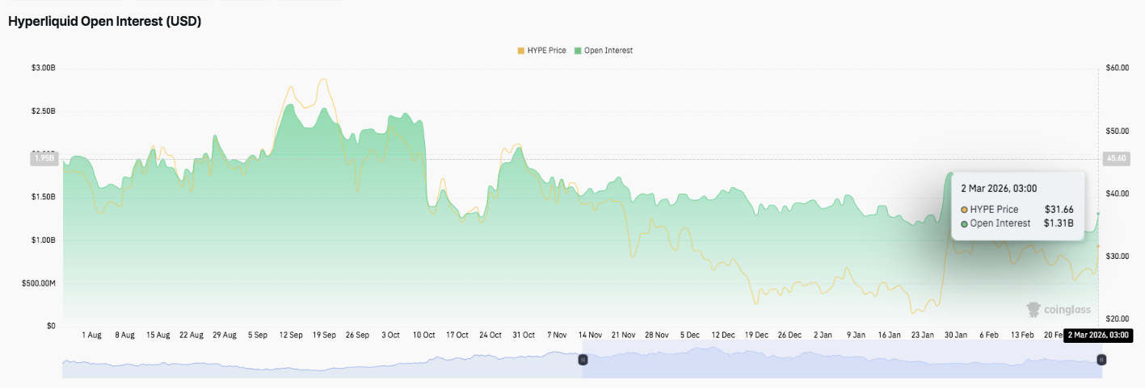Click the $60.00 label on right axis
The width and height of the screenshot is (1145, 388).
(1118, 68)
